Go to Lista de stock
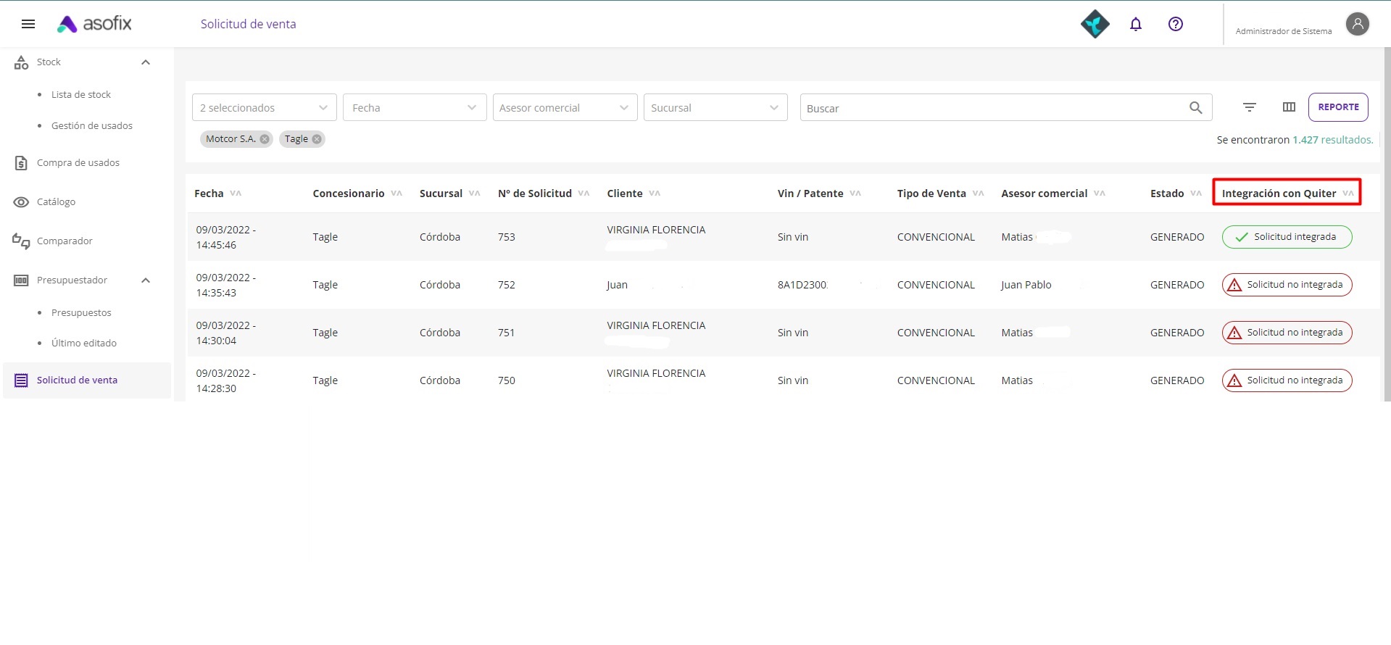 click(81, 95)
